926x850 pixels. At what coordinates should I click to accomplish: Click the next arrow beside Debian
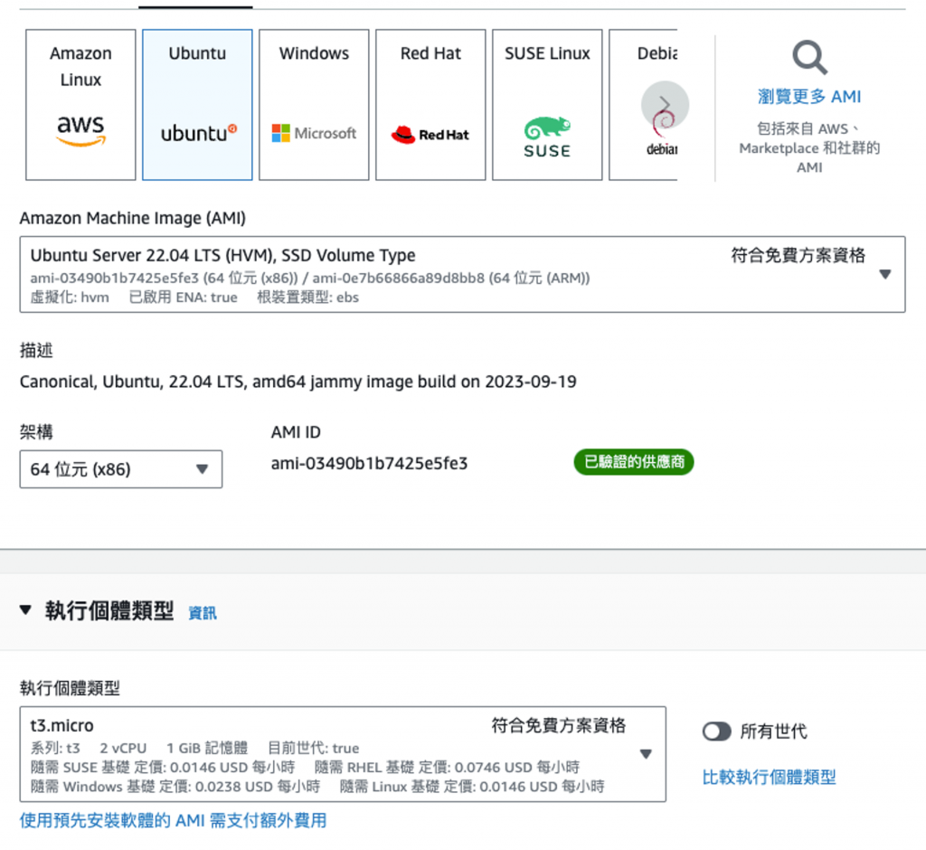tap(665, 105)
